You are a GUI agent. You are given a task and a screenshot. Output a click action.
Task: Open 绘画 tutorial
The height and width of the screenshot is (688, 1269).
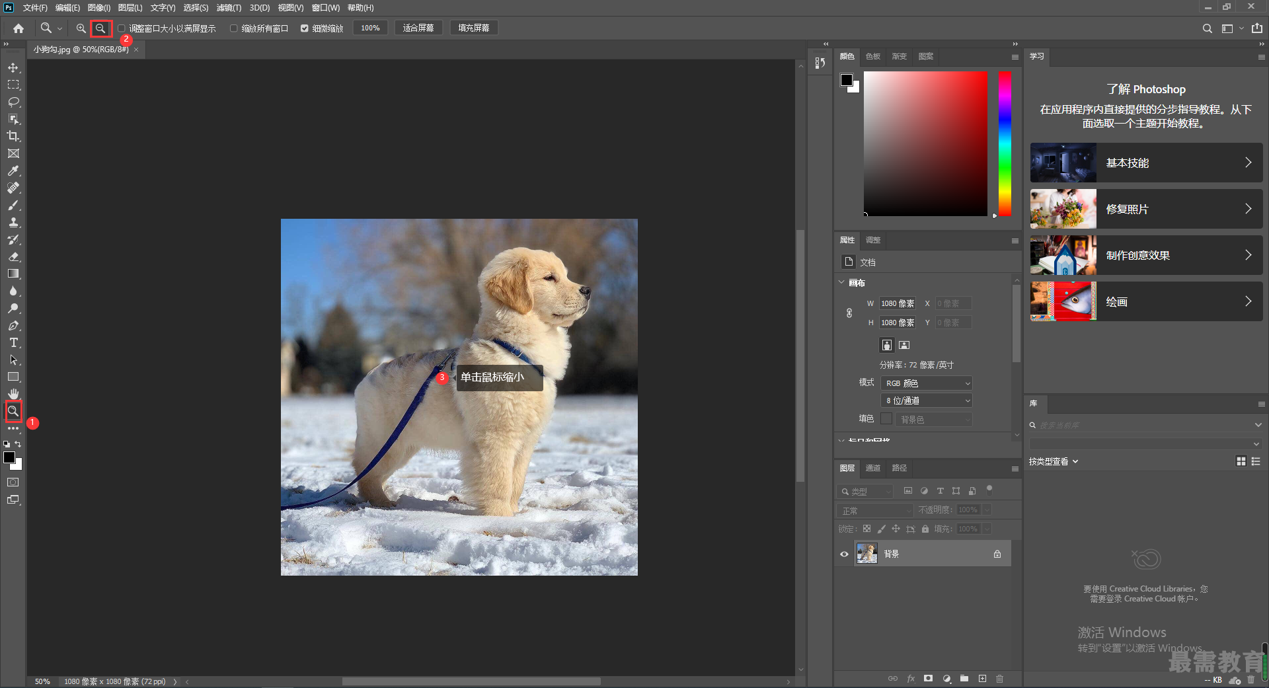1146,301
